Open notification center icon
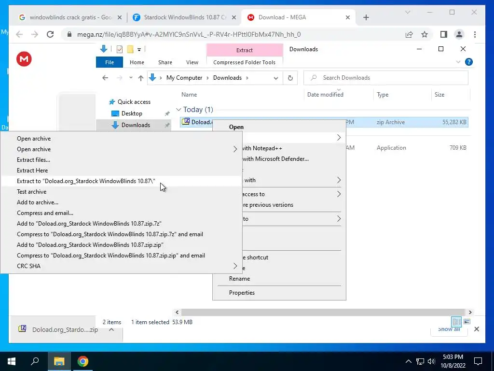Screen dimensions: 494x371 click(478, 361)
